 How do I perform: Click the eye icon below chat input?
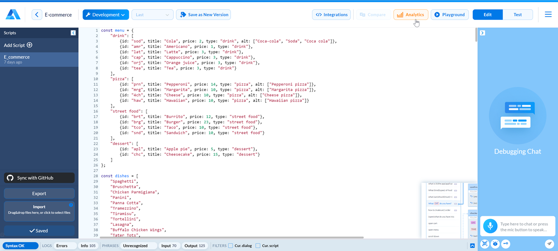[495, 244]
